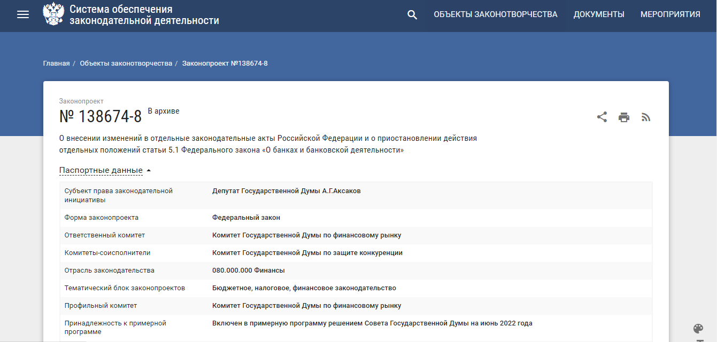Open the Объекты законотворчества menu item
Image resolution: width=717 pixels, height=342 pixels.
(x=496, y=14)
